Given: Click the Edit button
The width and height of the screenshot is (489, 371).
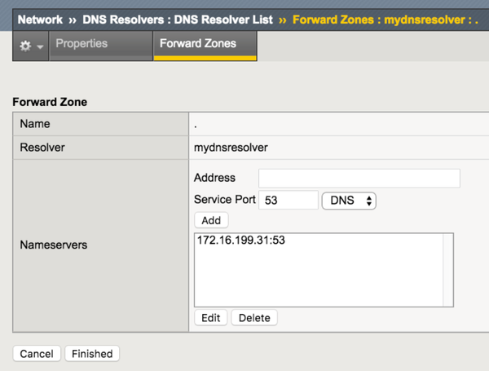Looking at the screenshot, I should (210, 318).
